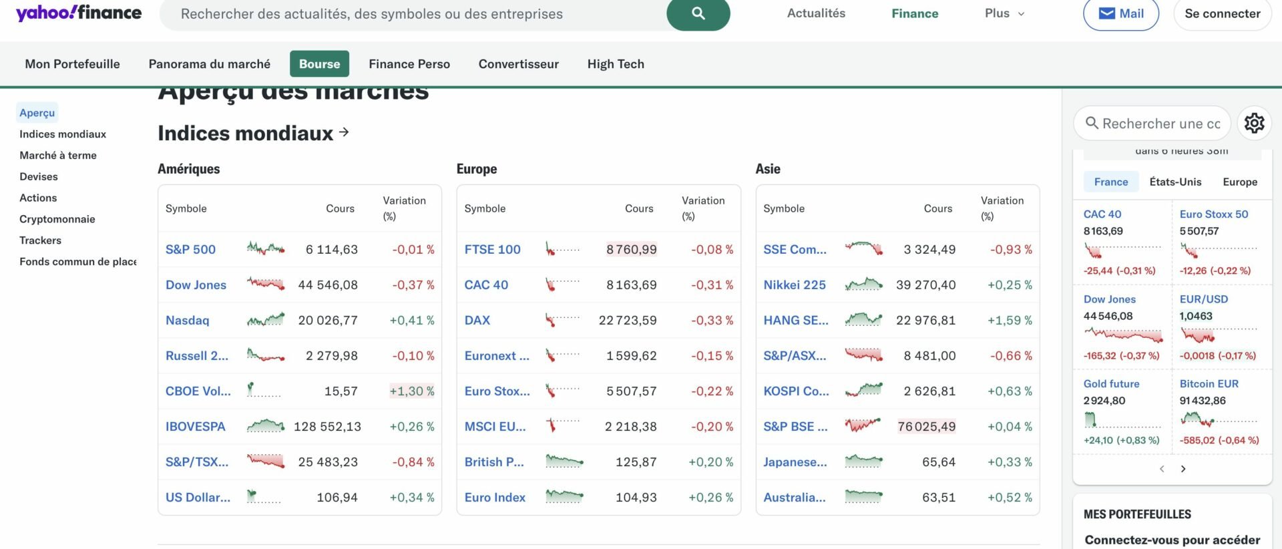Open the MSCI EU symbol link
Image resolution: width=1282 pixels, height=549 pixels.
[495, 426]
